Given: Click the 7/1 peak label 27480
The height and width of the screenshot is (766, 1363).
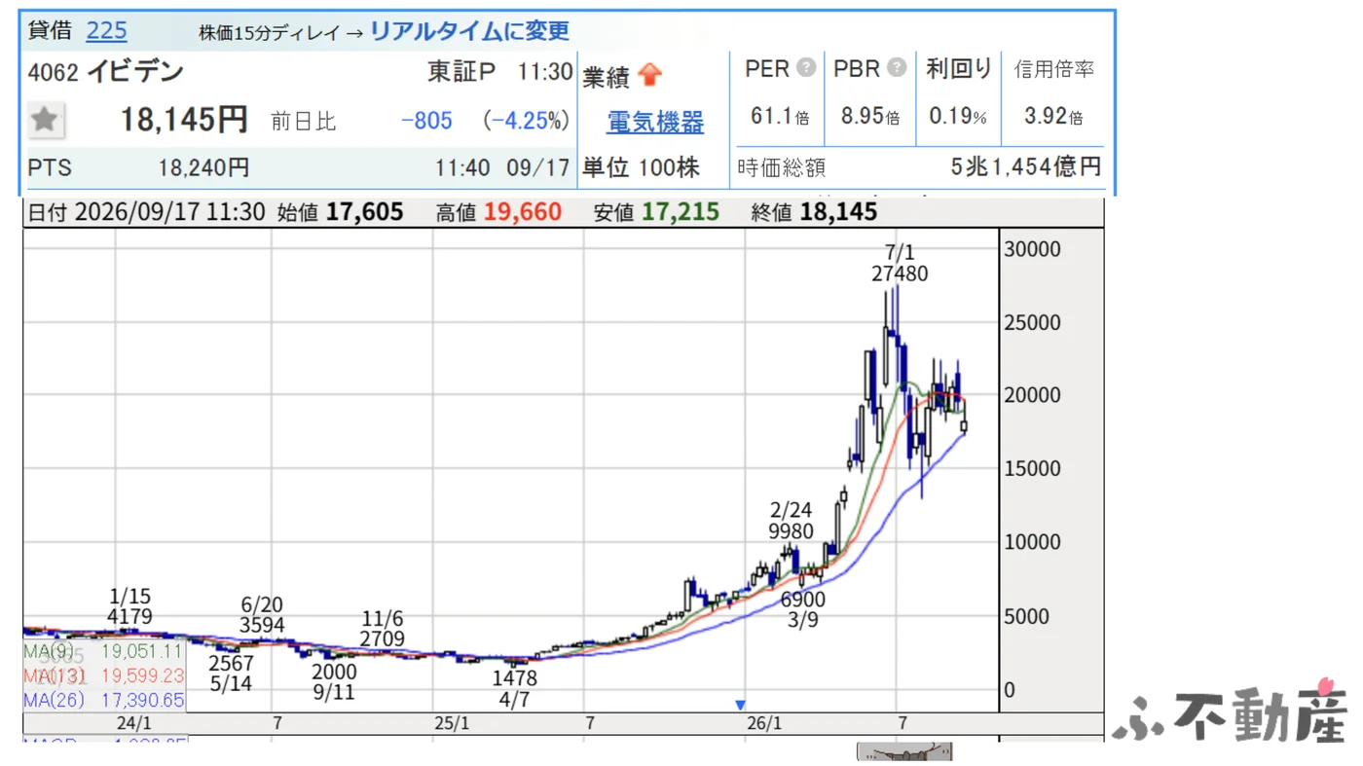Looking at the screenshot, I should pyautogui.click(x=900, y=274).
